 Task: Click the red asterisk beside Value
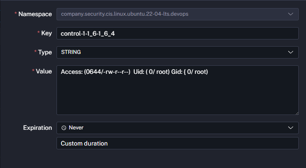pos(33,70)
